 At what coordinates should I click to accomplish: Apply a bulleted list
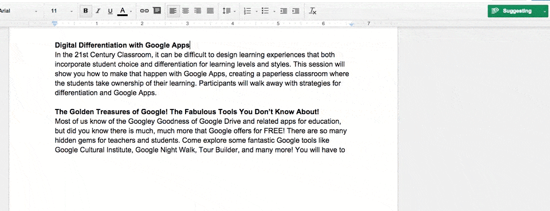(x=265, y=11)
